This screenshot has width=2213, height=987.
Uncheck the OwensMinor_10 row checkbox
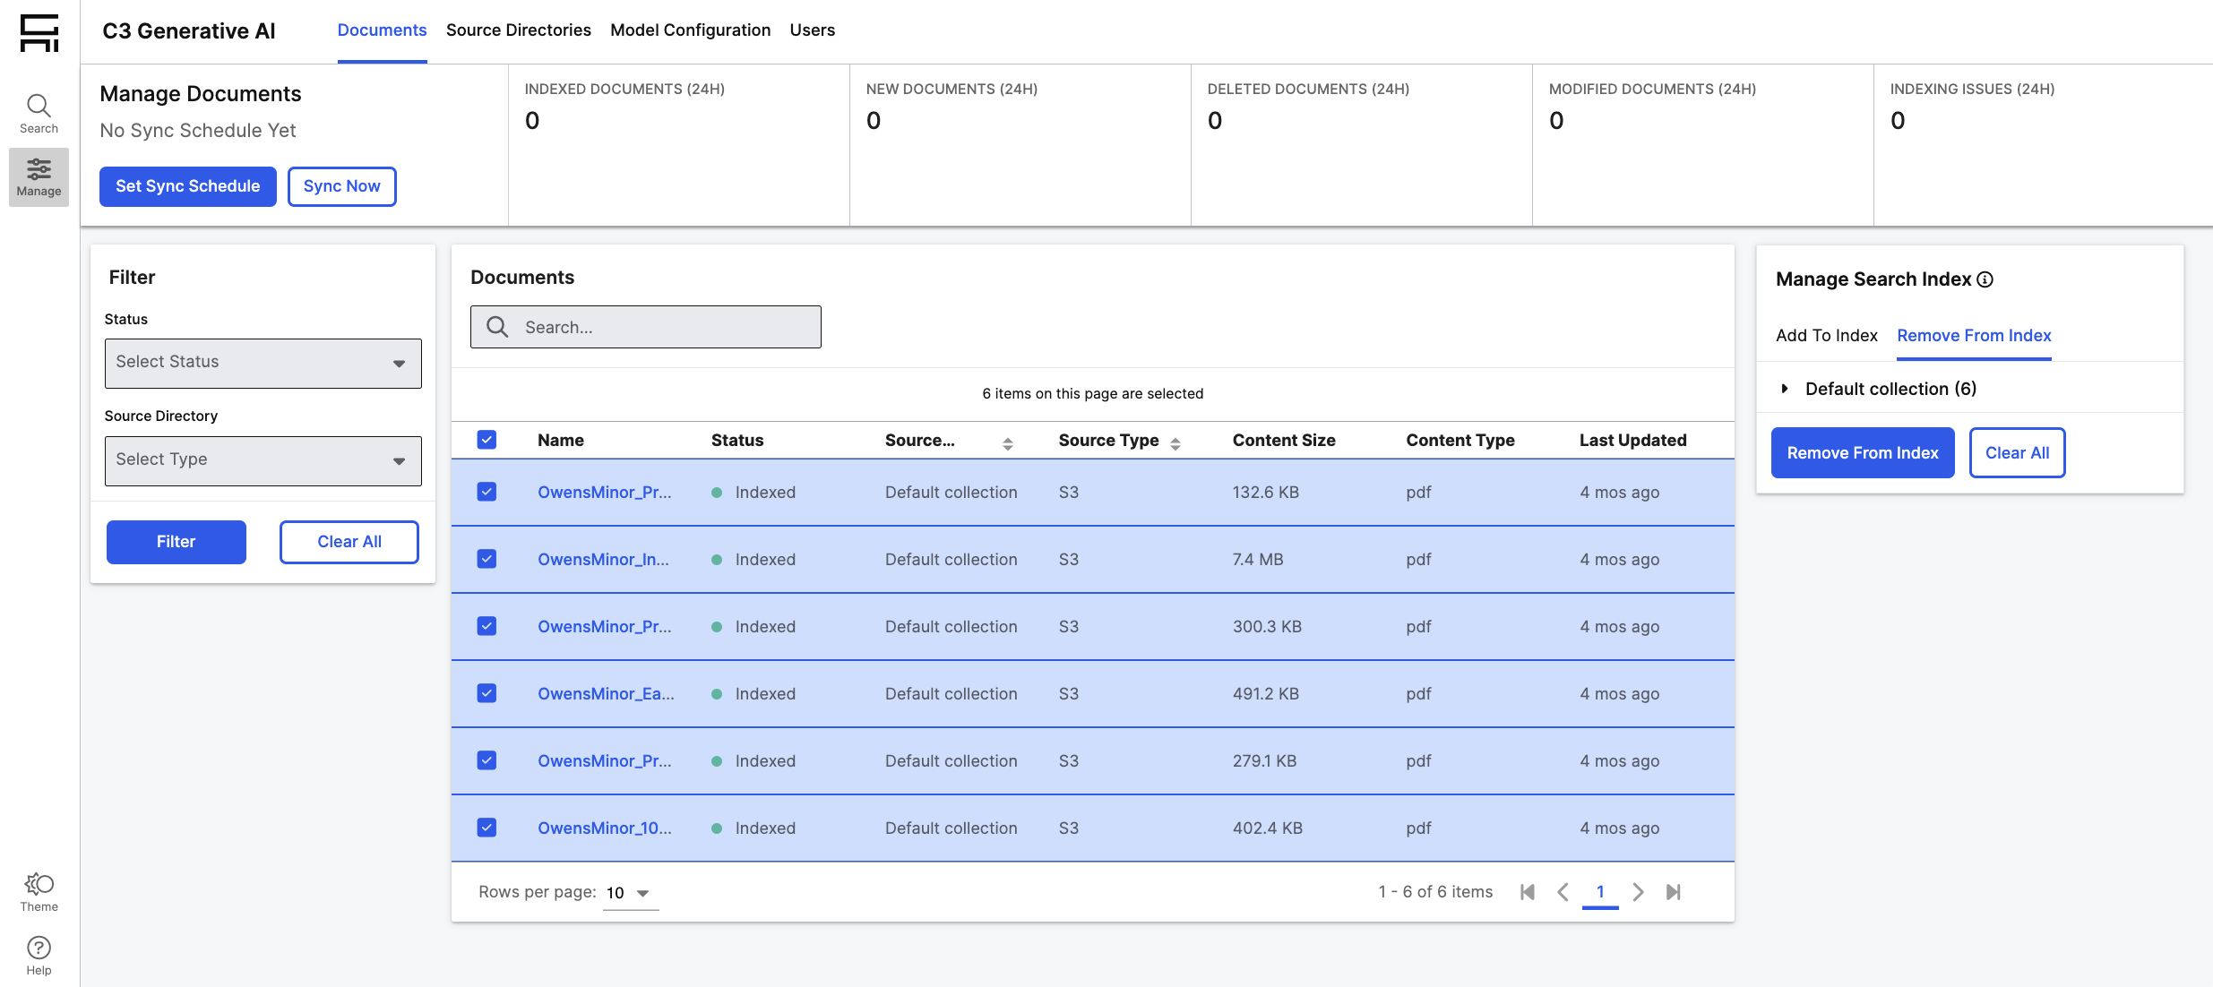[487, 828]
